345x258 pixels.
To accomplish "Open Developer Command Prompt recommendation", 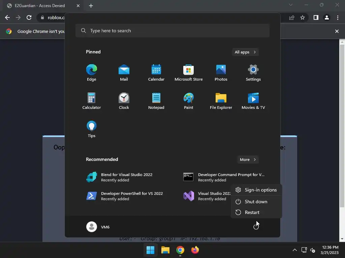I will coord(224,177).
